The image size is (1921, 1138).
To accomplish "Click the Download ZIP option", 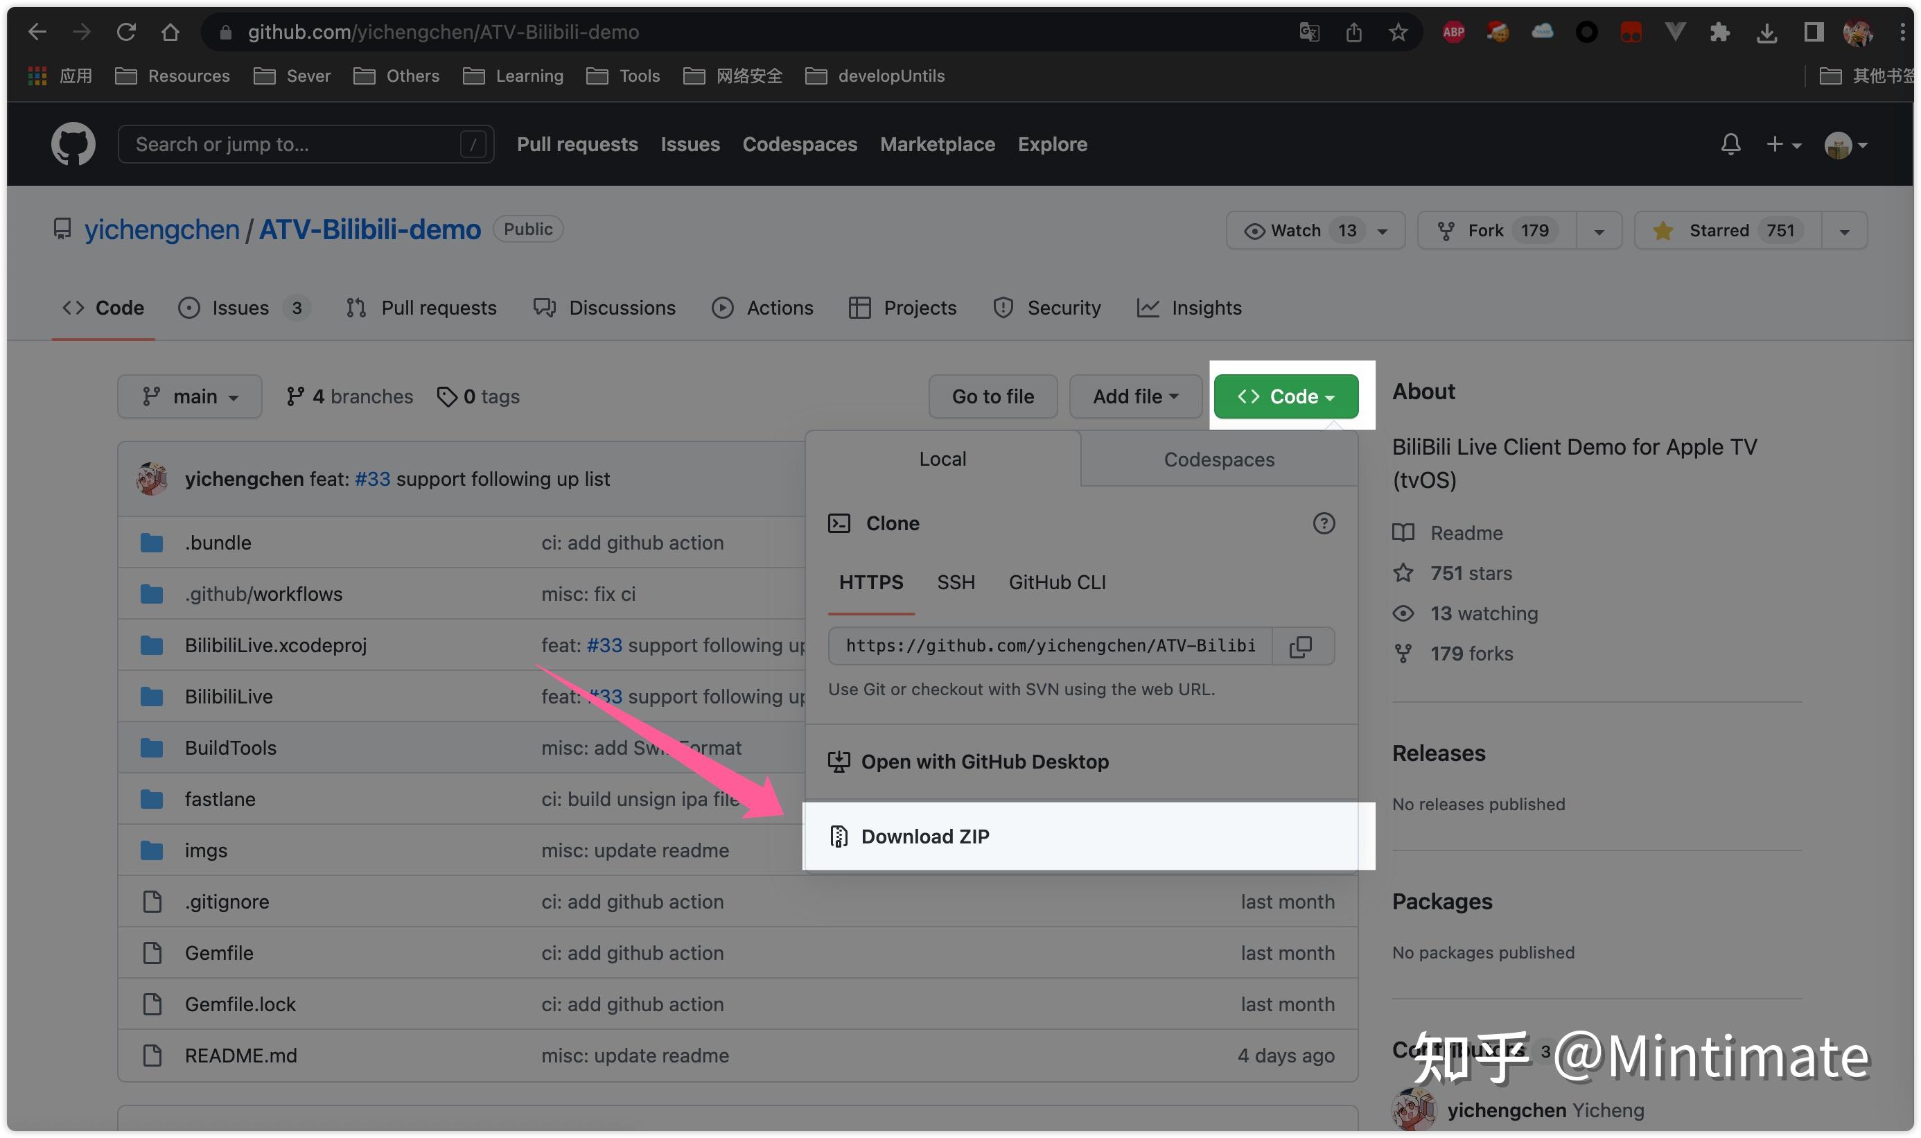I will pos(924,837).
